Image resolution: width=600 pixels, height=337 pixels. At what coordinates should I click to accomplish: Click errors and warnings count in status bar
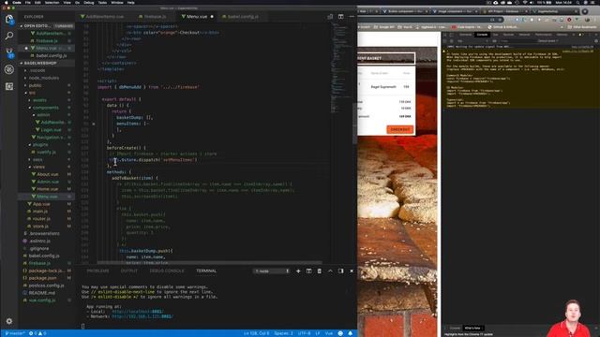coord(37,333)
